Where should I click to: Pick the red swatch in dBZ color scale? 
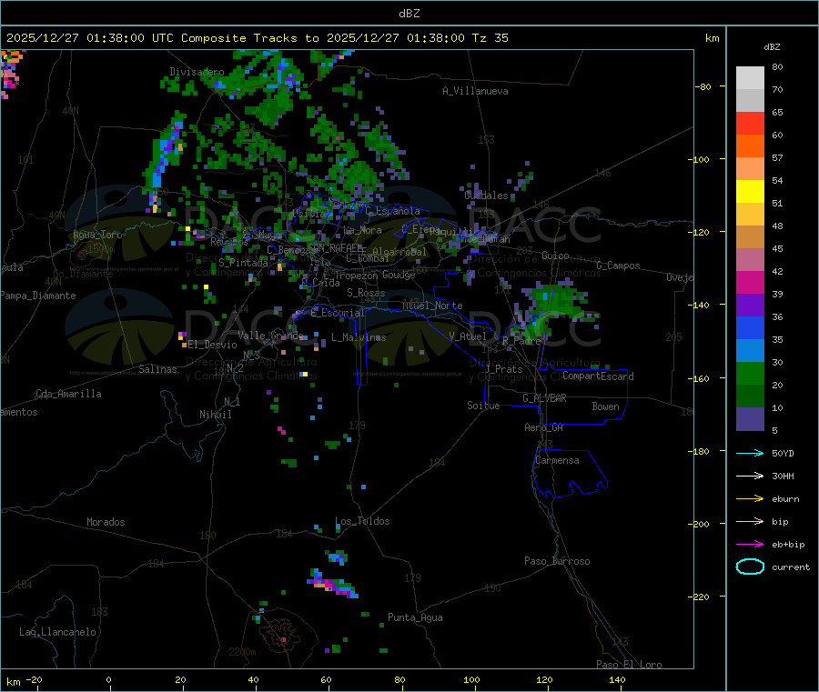click(x=750, y=123)
